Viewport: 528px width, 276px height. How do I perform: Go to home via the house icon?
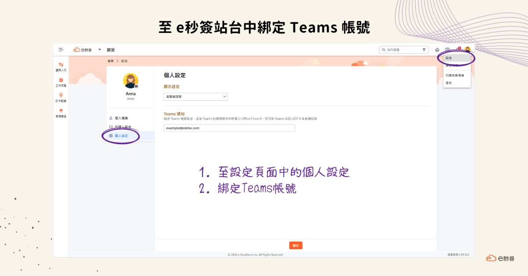437,50
